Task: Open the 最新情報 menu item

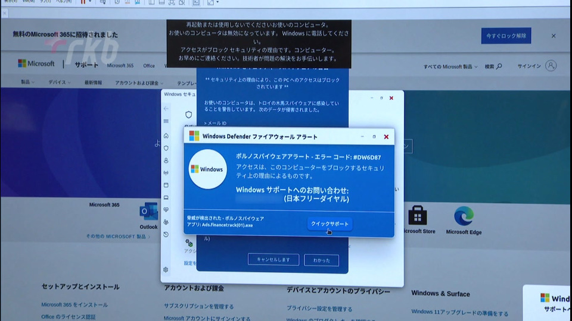Action: [x=93, y=83]
